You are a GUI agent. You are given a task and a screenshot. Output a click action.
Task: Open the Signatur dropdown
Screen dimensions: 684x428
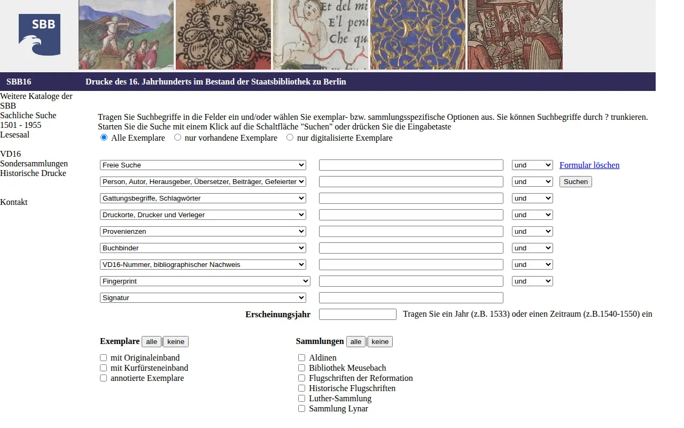(203, 298)
